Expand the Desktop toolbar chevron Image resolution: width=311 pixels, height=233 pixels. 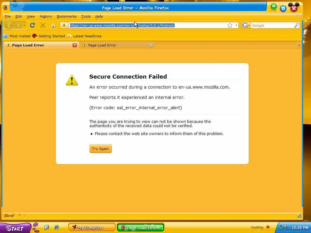pos(268,227)
